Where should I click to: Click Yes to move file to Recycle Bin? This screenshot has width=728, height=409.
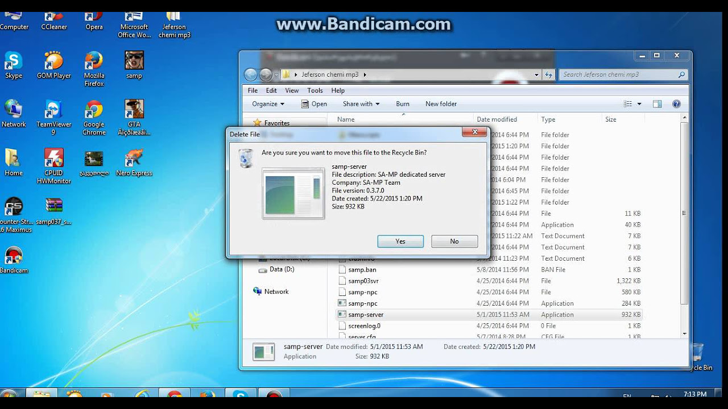pyautogui.click(x=400, y=241)
